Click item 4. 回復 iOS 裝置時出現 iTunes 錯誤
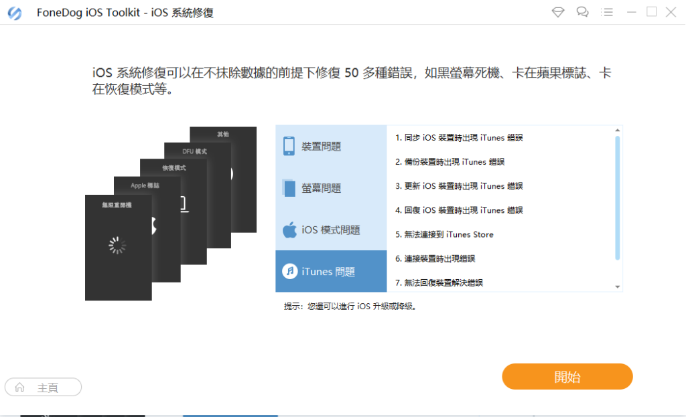 point(459,210)
